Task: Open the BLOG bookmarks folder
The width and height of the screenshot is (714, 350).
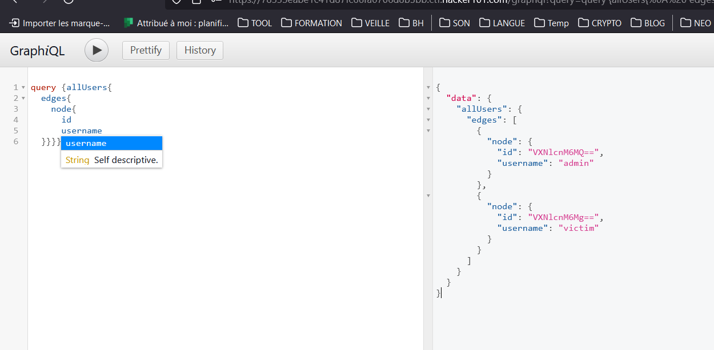Action: pos(648,23)
